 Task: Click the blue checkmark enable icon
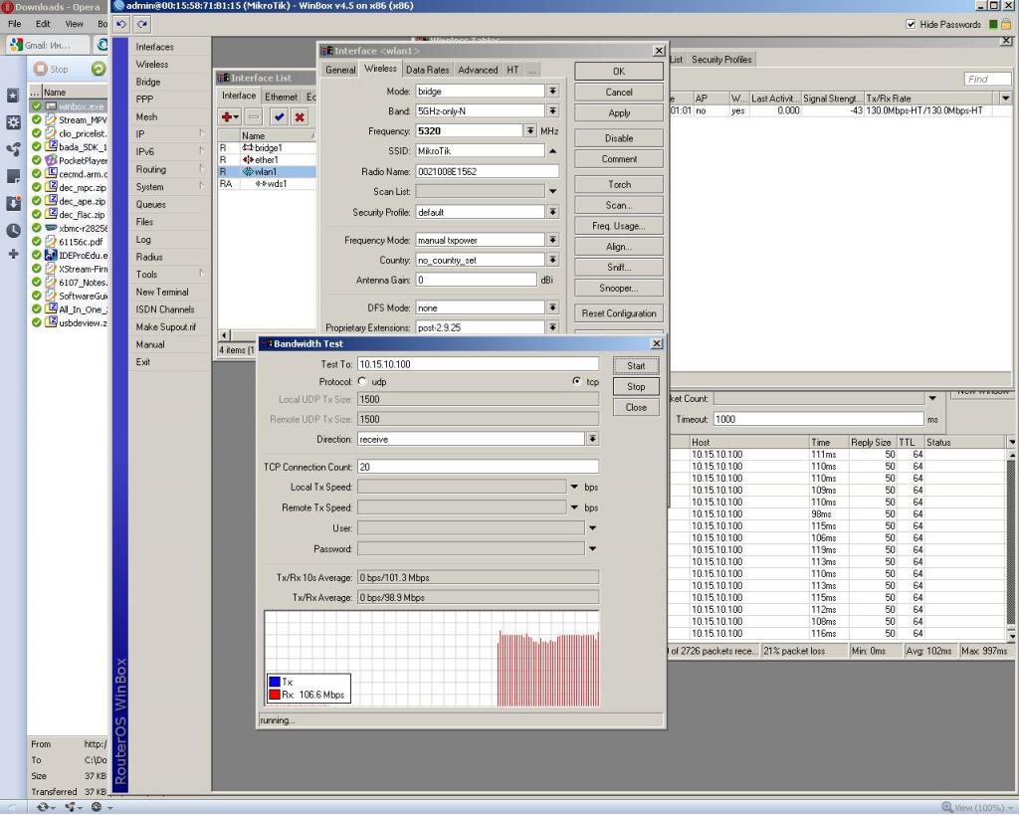pyautogui.click(x=279, y=116)
